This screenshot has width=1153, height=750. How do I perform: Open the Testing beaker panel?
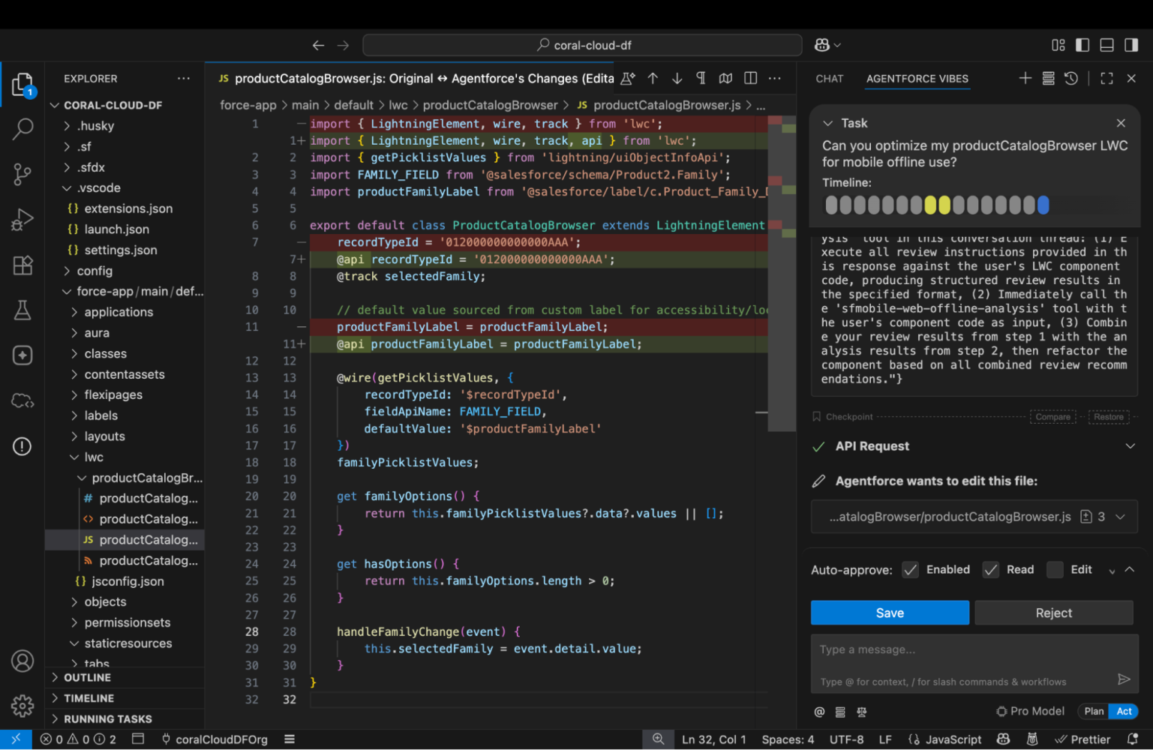coord(23,310)
